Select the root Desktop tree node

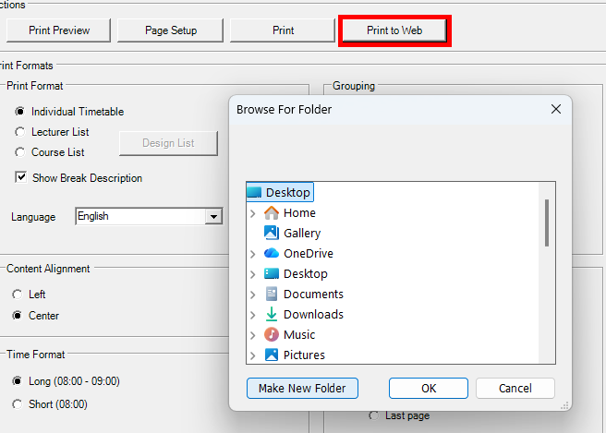280,192
